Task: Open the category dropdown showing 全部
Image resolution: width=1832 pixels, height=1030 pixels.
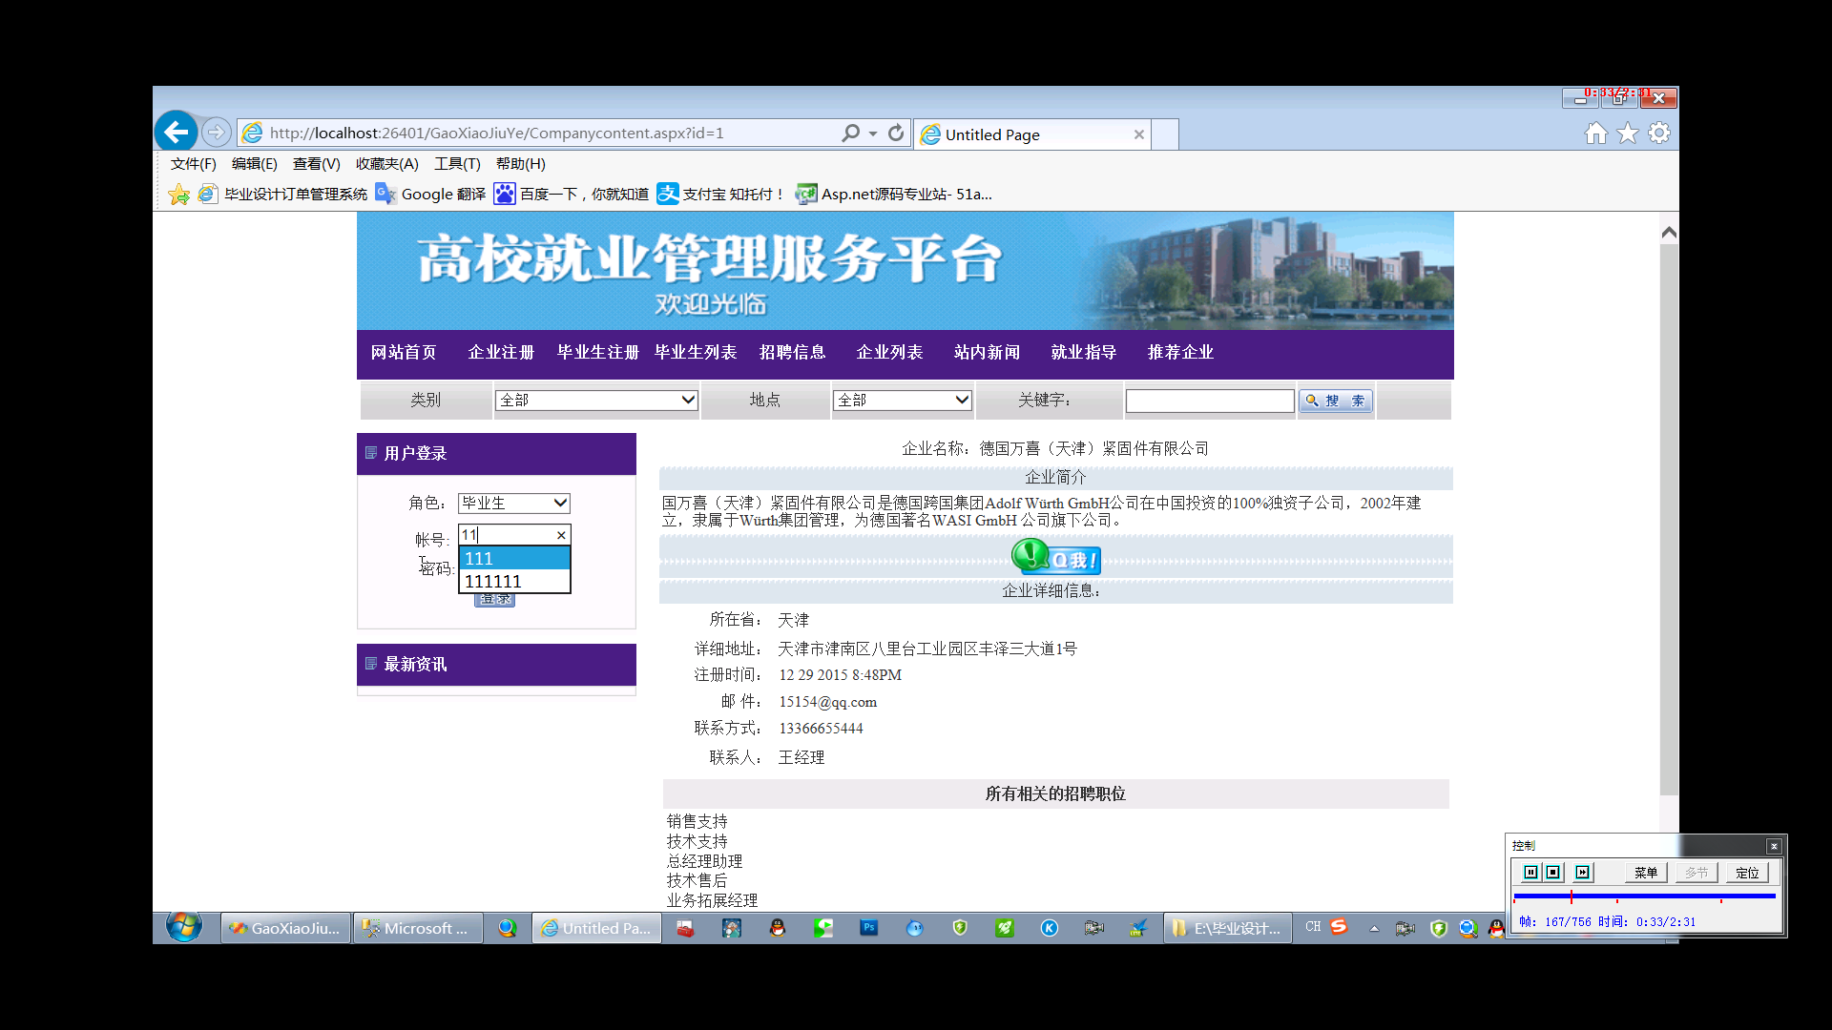Action: pos(596,400)
